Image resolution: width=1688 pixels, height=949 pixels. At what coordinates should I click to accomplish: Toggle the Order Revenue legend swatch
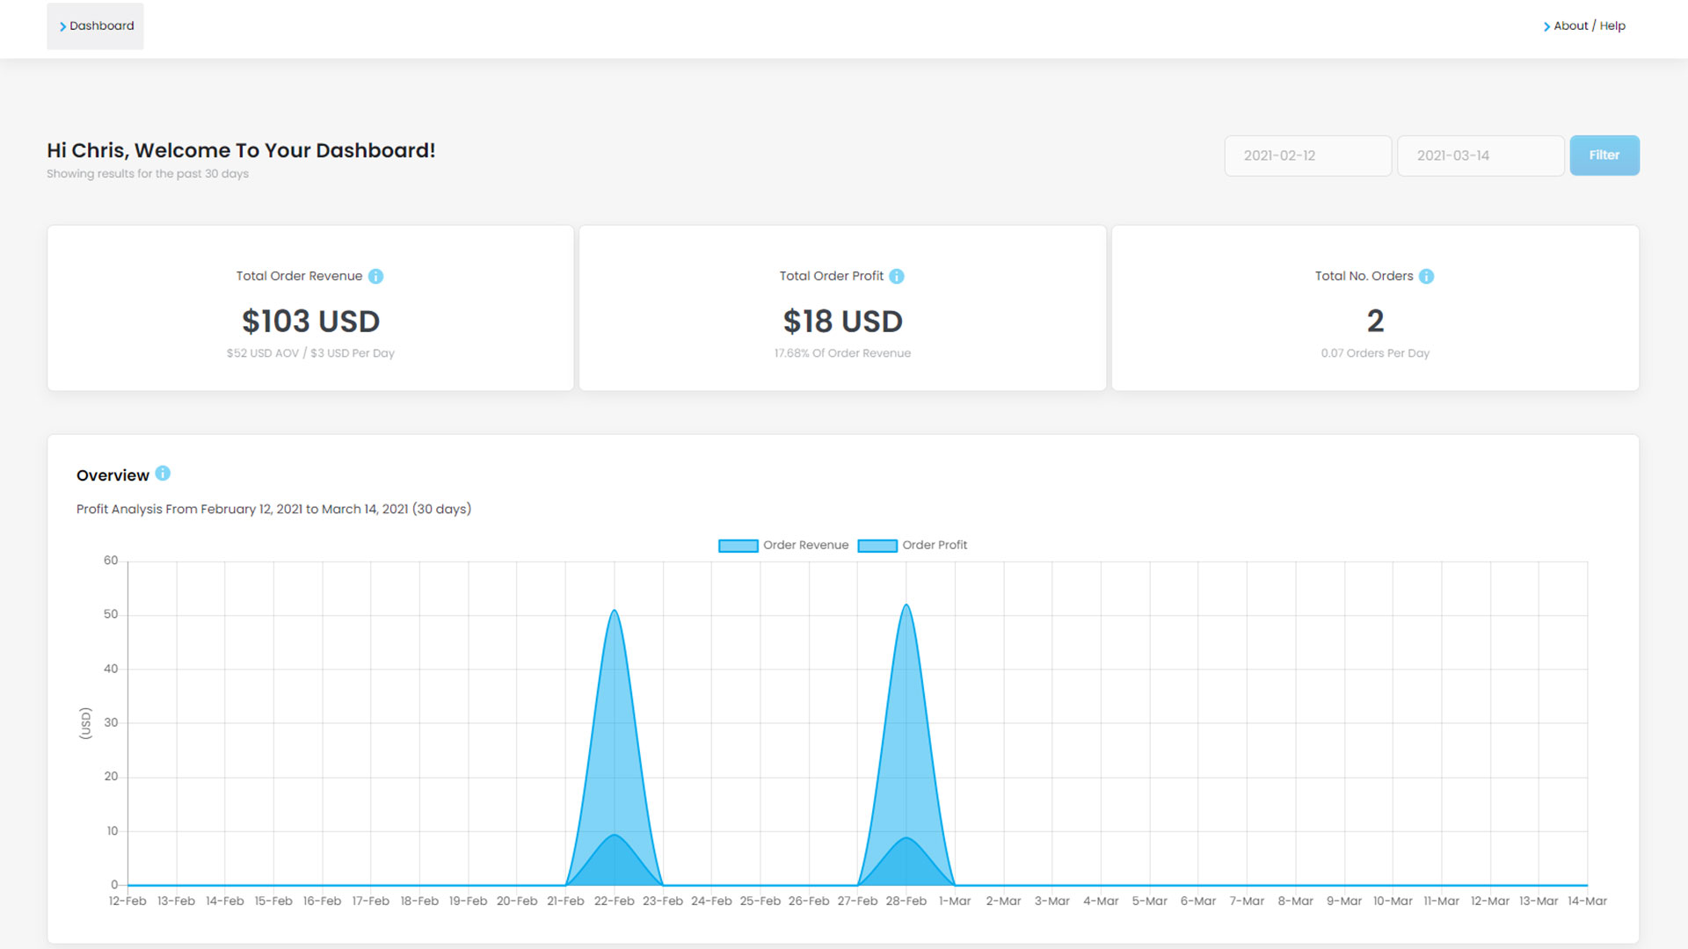738,546
